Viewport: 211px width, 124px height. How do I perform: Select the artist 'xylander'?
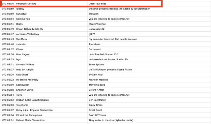click(x=21, y=44)
